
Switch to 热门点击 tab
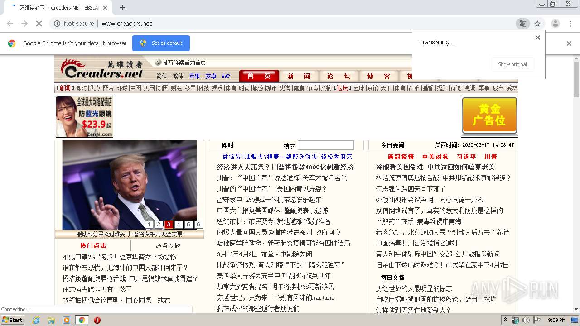coord(93,245)
